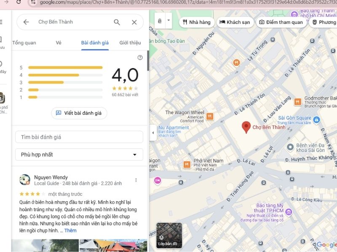Select the Bài đánh giá tab
The height and width of the screenshot is (252, 337).
click(95, 43)
